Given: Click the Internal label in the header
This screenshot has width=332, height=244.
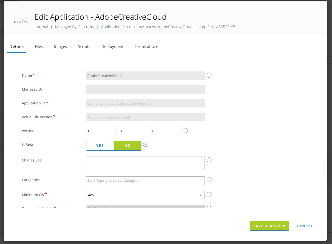Looking at the screenshot, I should 41,27.
